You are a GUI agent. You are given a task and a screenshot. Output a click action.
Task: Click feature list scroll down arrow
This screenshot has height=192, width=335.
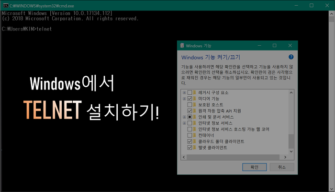291,152
